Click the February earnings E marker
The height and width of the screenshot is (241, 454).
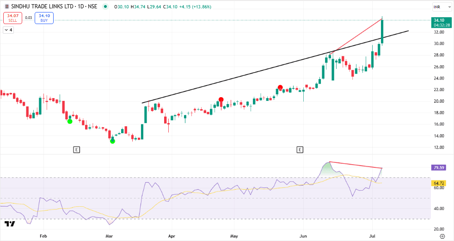76,150
